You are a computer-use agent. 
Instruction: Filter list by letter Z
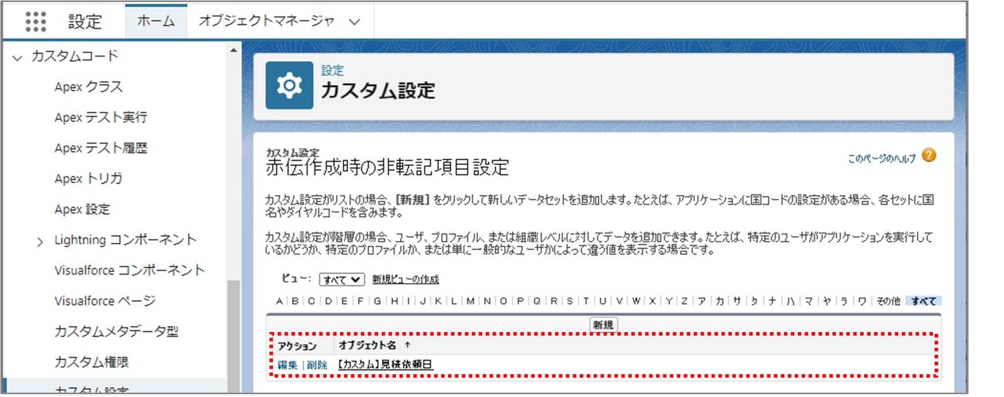click(x=684, y=301)
